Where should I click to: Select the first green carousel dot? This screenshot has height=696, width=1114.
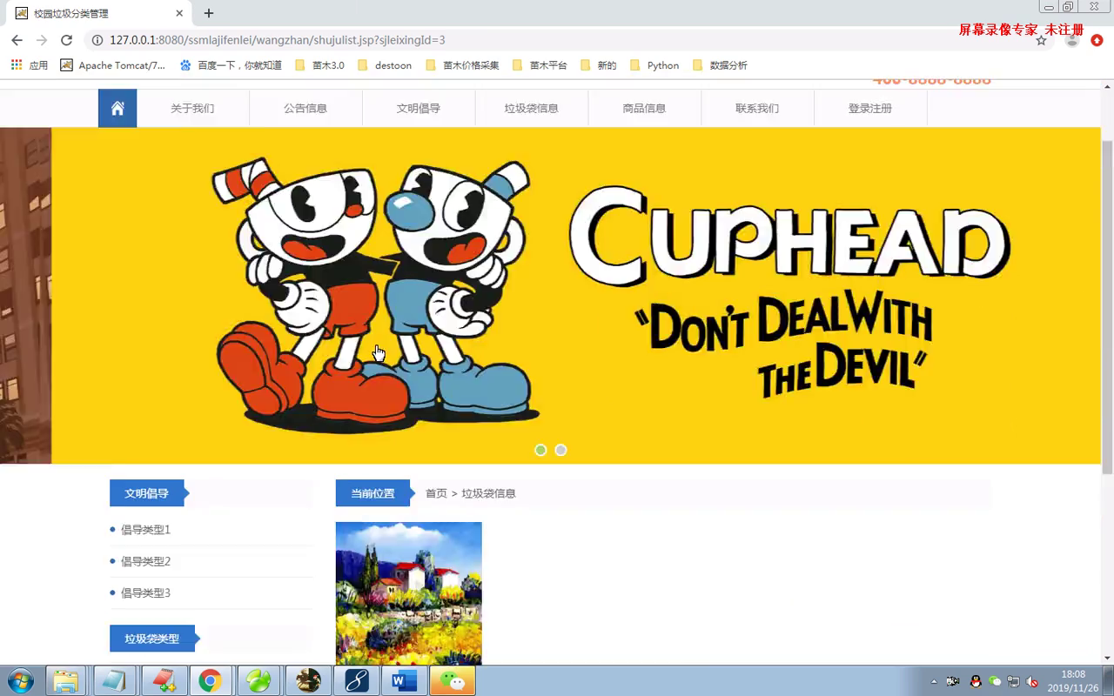[540, 450]
